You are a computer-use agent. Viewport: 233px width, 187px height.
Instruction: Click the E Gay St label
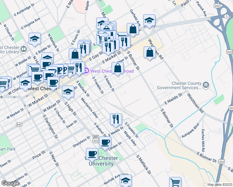pos(96,56)
